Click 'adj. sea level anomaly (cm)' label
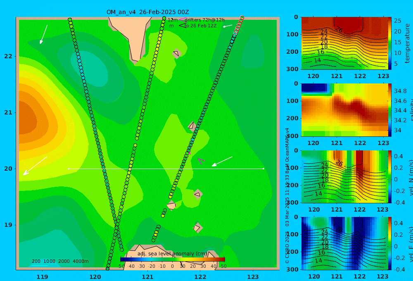 click(x=172, y=254)
